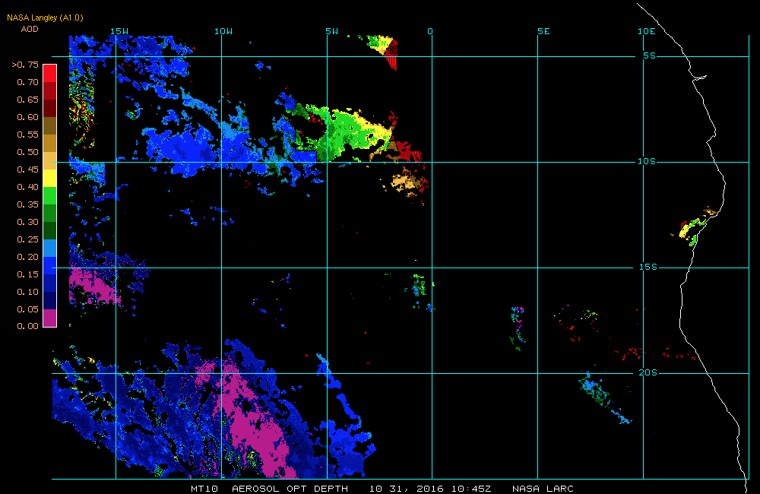Click the MT10 AEROSOL OPT DEPTH caption
760x494 pixels.
(270, 489)
